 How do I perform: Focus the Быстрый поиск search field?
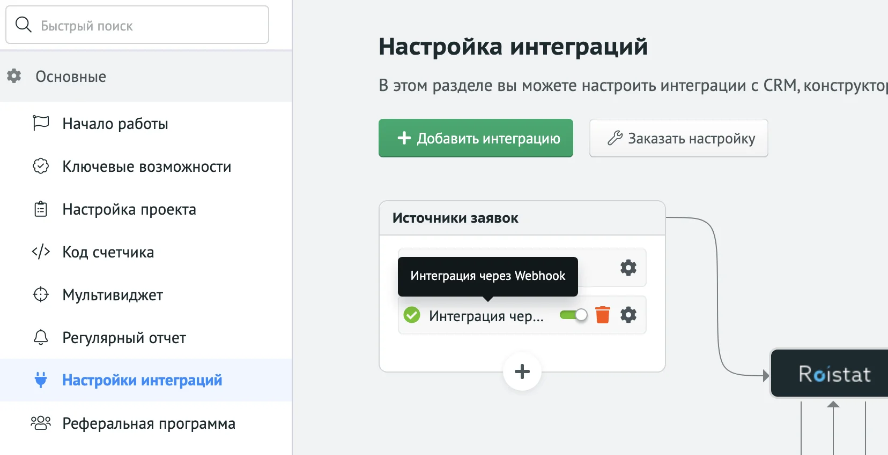coord(137,25)
